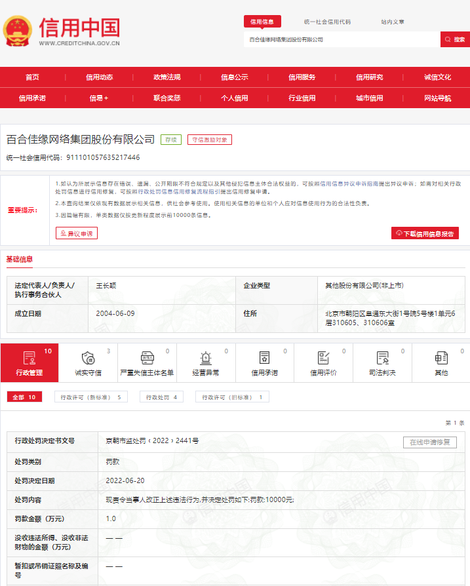Viewport: 470px width, 586px height.
Task: Click the penalty content text 罚款:10000元
Action: [x=272, y=499]
